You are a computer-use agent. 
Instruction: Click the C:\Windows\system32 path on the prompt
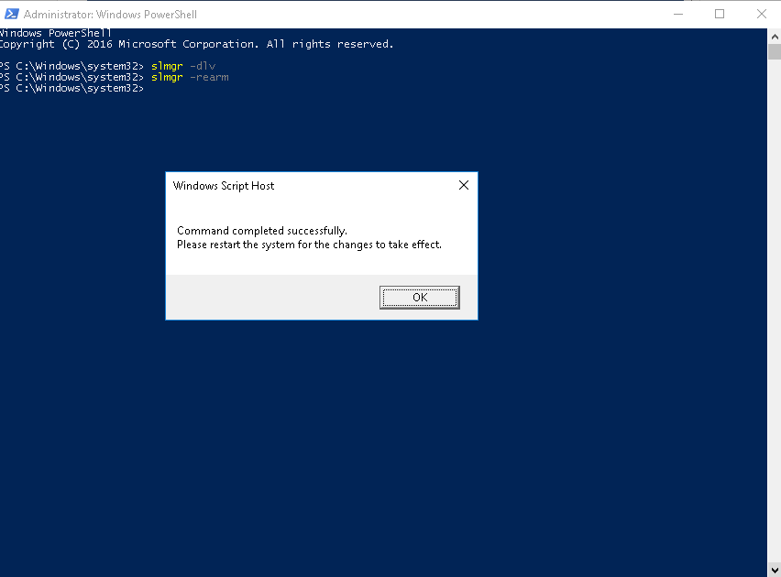pos(73,88)
